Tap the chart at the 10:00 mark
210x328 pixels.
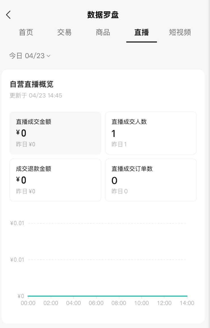click(x=142, y=296)
